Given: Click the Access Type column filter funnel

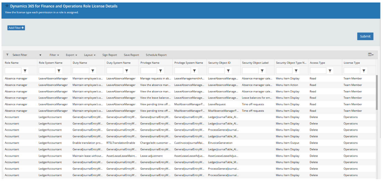Looking at the screenshot, I should pyautogui.click(x=330, y=71).
